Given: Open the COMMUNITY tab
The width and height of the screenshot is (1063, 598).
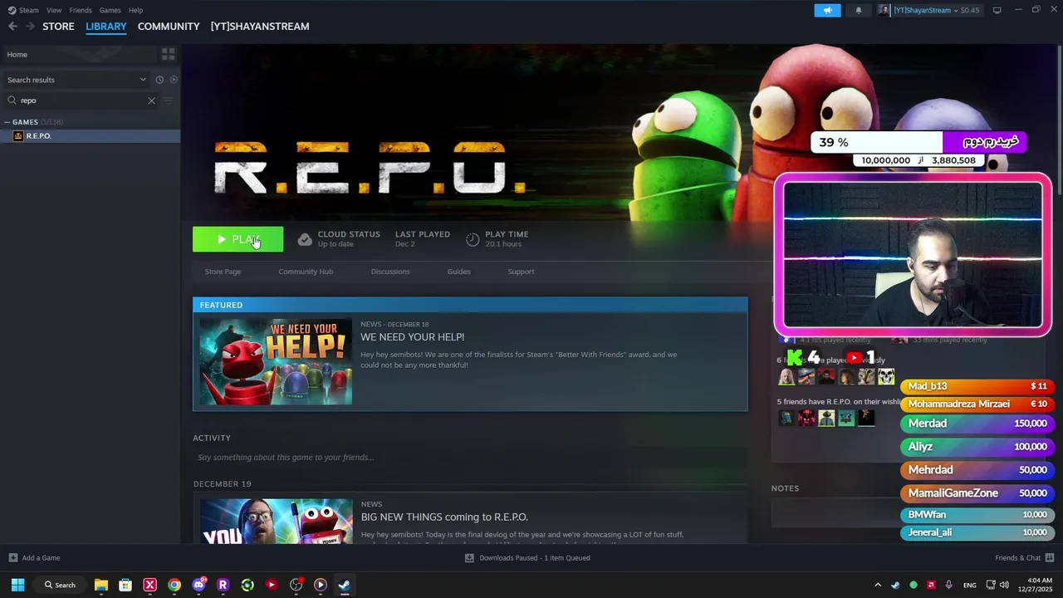Looking at the screenshot, I should [x=169, y=27].
